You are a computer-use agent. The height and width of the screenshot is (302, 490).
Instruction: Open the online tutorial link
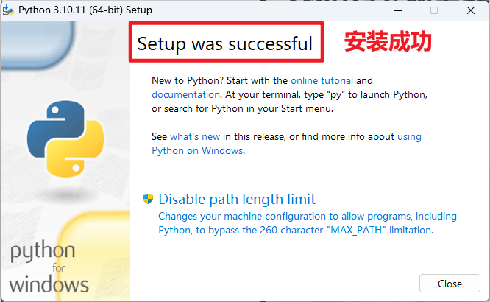pyautogui.click(x=322, y=81)
